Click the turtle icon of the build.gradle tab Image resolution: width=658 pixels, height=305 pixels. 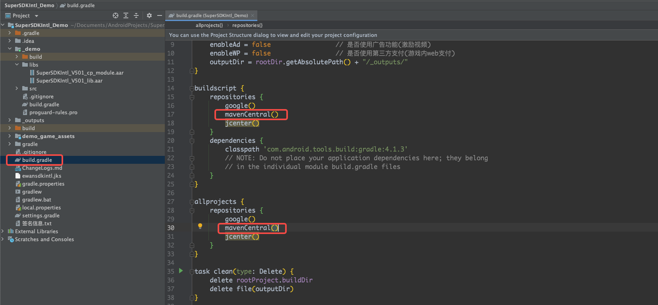coord(172,16)
